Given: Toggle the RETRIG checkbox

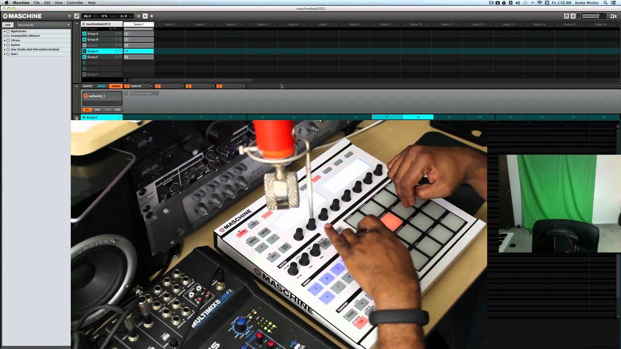Looking at the screenshot, I should pos(120,29).
